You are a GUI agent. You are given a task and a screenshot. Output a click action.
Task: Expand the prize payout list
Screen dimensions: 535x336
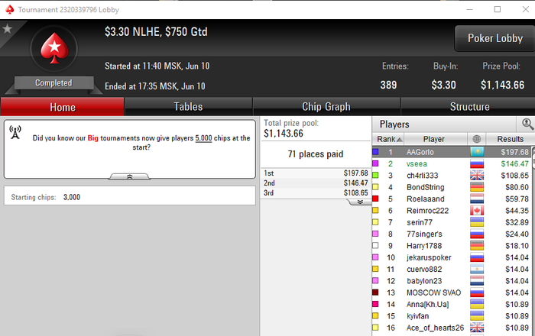click(360, 202)
